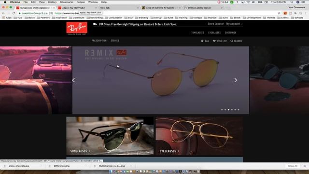Click the Wi-Fi status icon

point(248,2)
